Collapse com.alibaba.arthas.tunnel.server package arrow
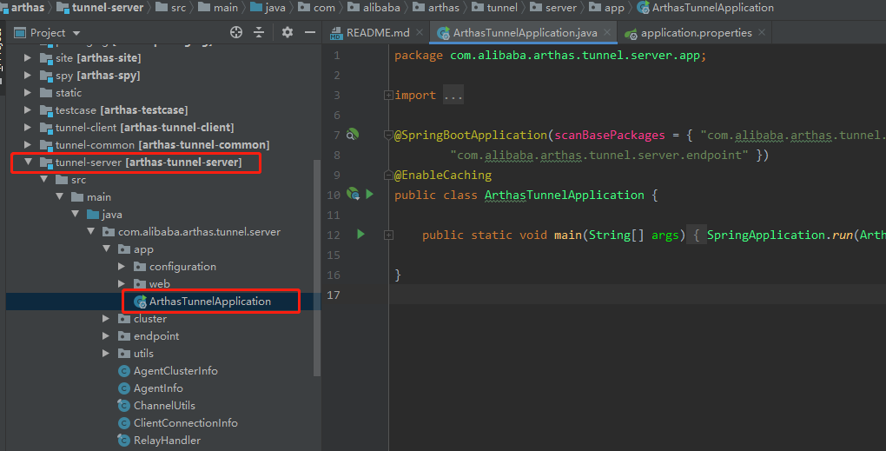The width and height of the screenshot is (886, 451). (90, 232)
